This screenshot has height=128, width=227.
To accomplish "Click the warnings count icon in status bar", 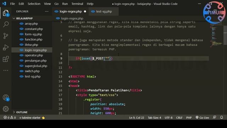I will 13,118.
